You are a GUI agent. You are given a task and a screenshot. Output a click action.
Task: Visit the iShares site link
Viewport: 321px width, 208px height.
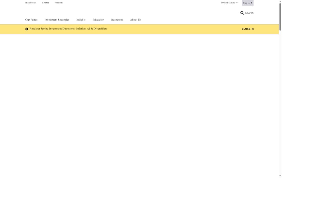(45, 3)
